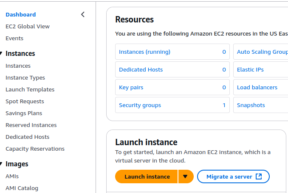Open the Launch instance dropdown arrow
Viewport: 288px width, 193px height.
[186, 176]
